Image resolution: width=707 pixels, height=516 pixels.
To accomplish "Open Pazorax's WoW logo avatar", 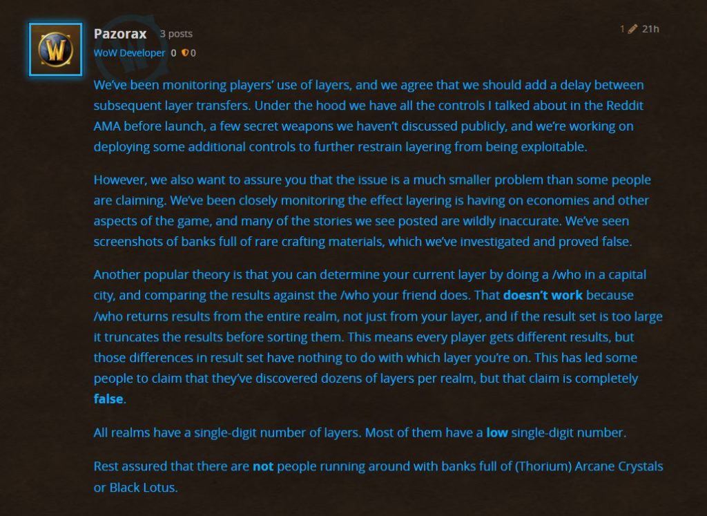I will (55, 49).
